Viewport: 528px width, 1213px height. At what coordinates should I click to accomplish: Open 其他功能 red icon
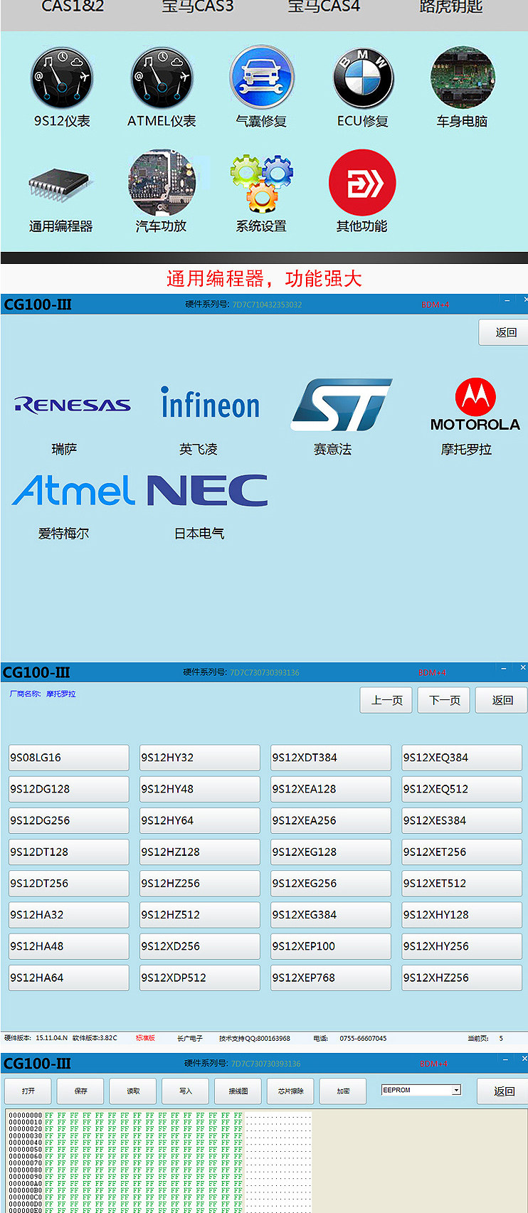pyautogui.click(x=362, y=182)
